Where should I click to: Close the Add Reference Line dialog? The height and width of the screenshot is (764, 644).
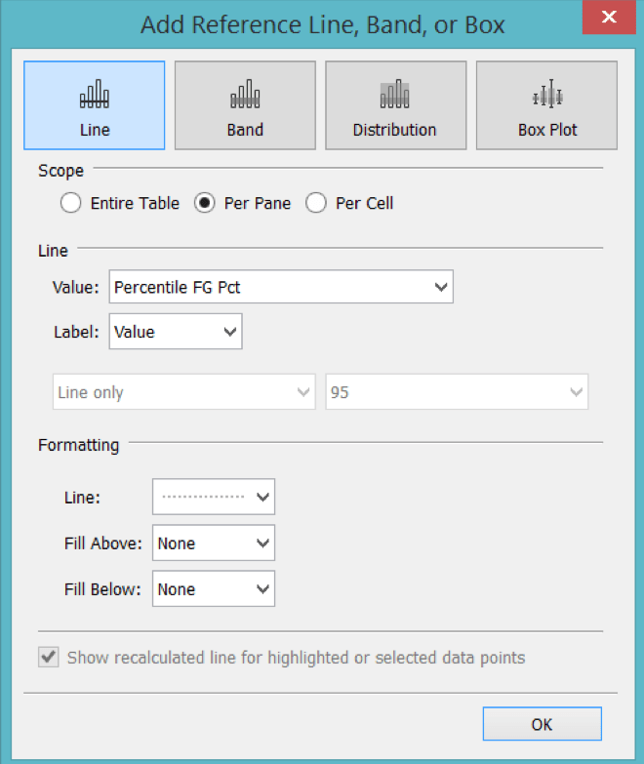609,18
